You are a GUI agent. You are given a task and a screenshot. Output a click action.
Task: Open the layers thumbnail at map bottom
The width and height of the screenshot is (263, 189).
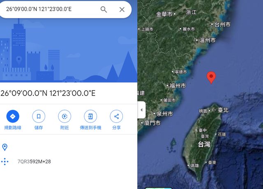point(159,188)
